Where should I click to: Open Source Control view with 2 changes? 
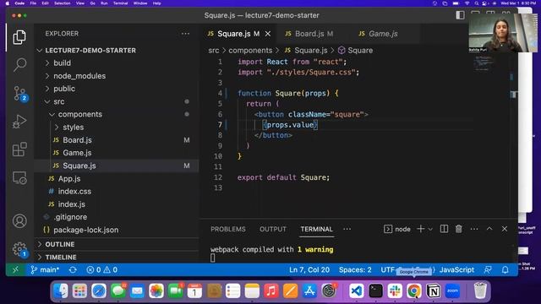click(x=19, y=93)
